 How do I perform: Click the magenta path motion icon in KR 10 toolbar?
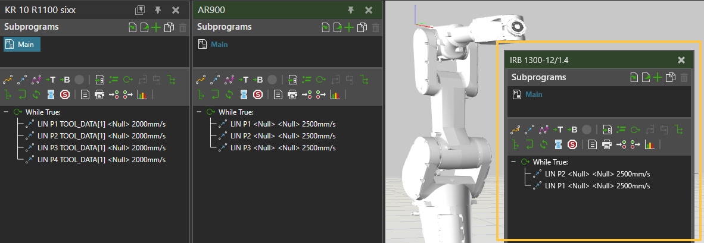click(36, 80)
